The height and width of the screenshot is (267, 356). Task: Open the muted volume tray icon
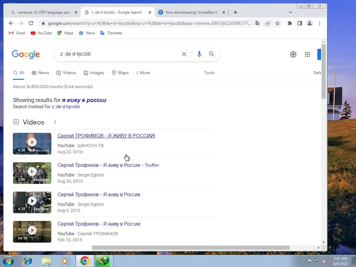point(325,261)
